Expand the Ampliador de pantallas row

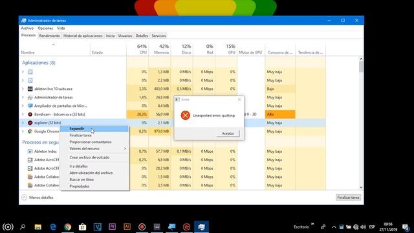[x=23, y=106]
